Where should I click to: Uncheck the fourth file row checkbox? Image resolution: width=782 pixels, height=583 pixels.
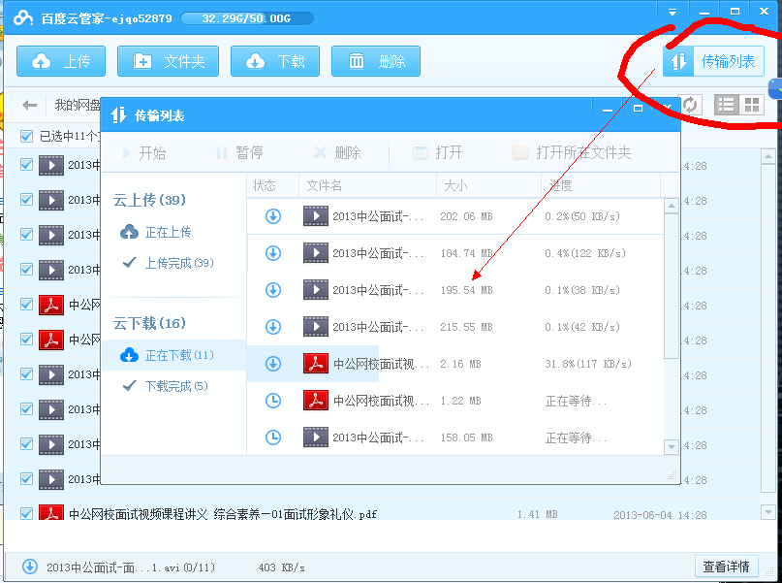[26, 270]
